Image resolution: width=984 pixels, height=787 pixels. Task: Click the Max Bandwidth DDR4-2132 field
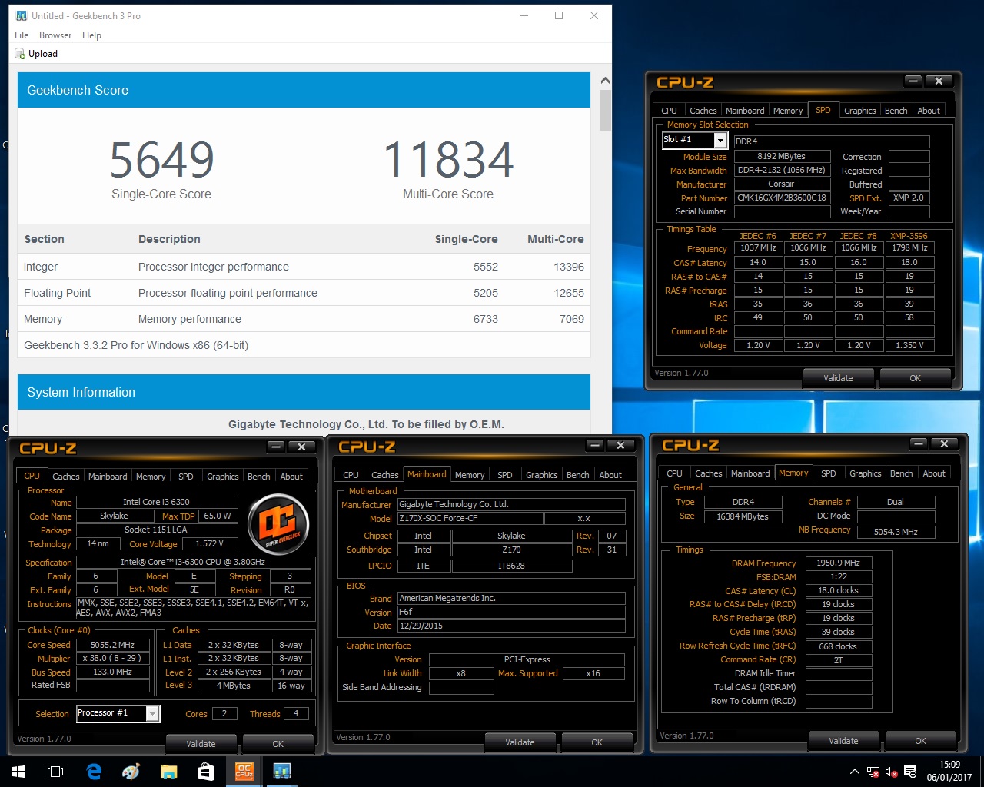click(x=782, y=170)
